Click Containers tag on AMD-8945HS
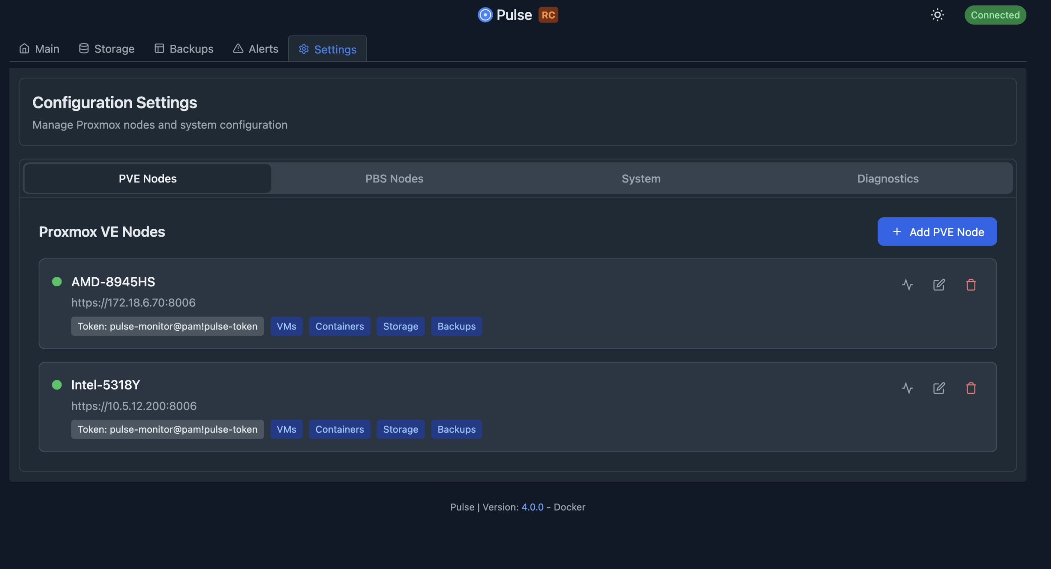This screenshot has height=569, width=1051. [340, 326]
